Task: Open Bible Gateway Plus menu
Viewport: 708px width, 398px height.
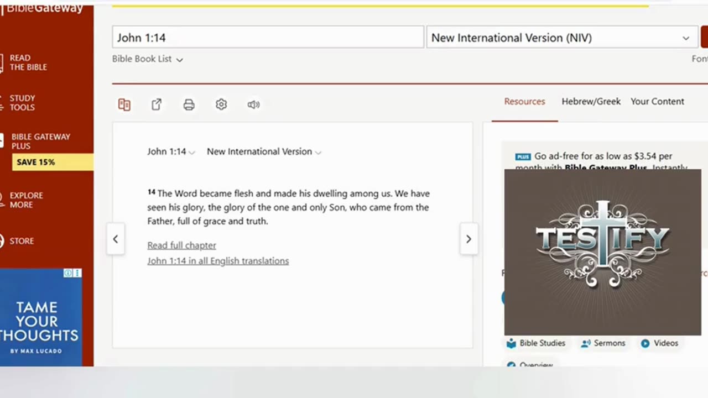Action: pos(41,142)
